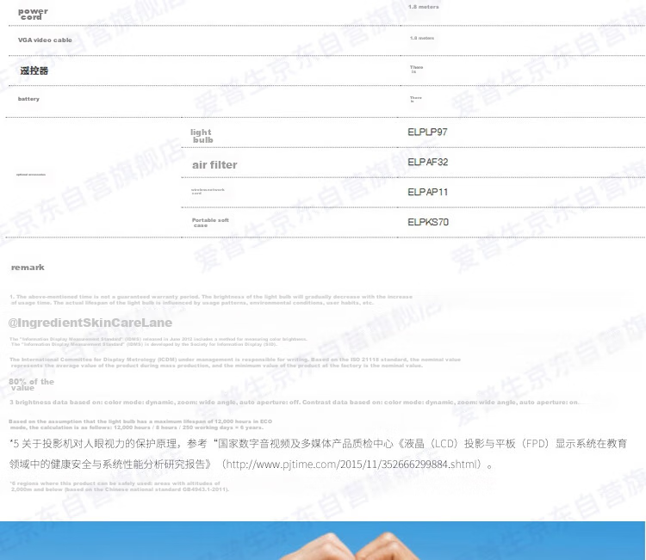This screenshot has height=560, width=646.
Task: Select the '遥控器' row label
Action: (x=34, y=71)
